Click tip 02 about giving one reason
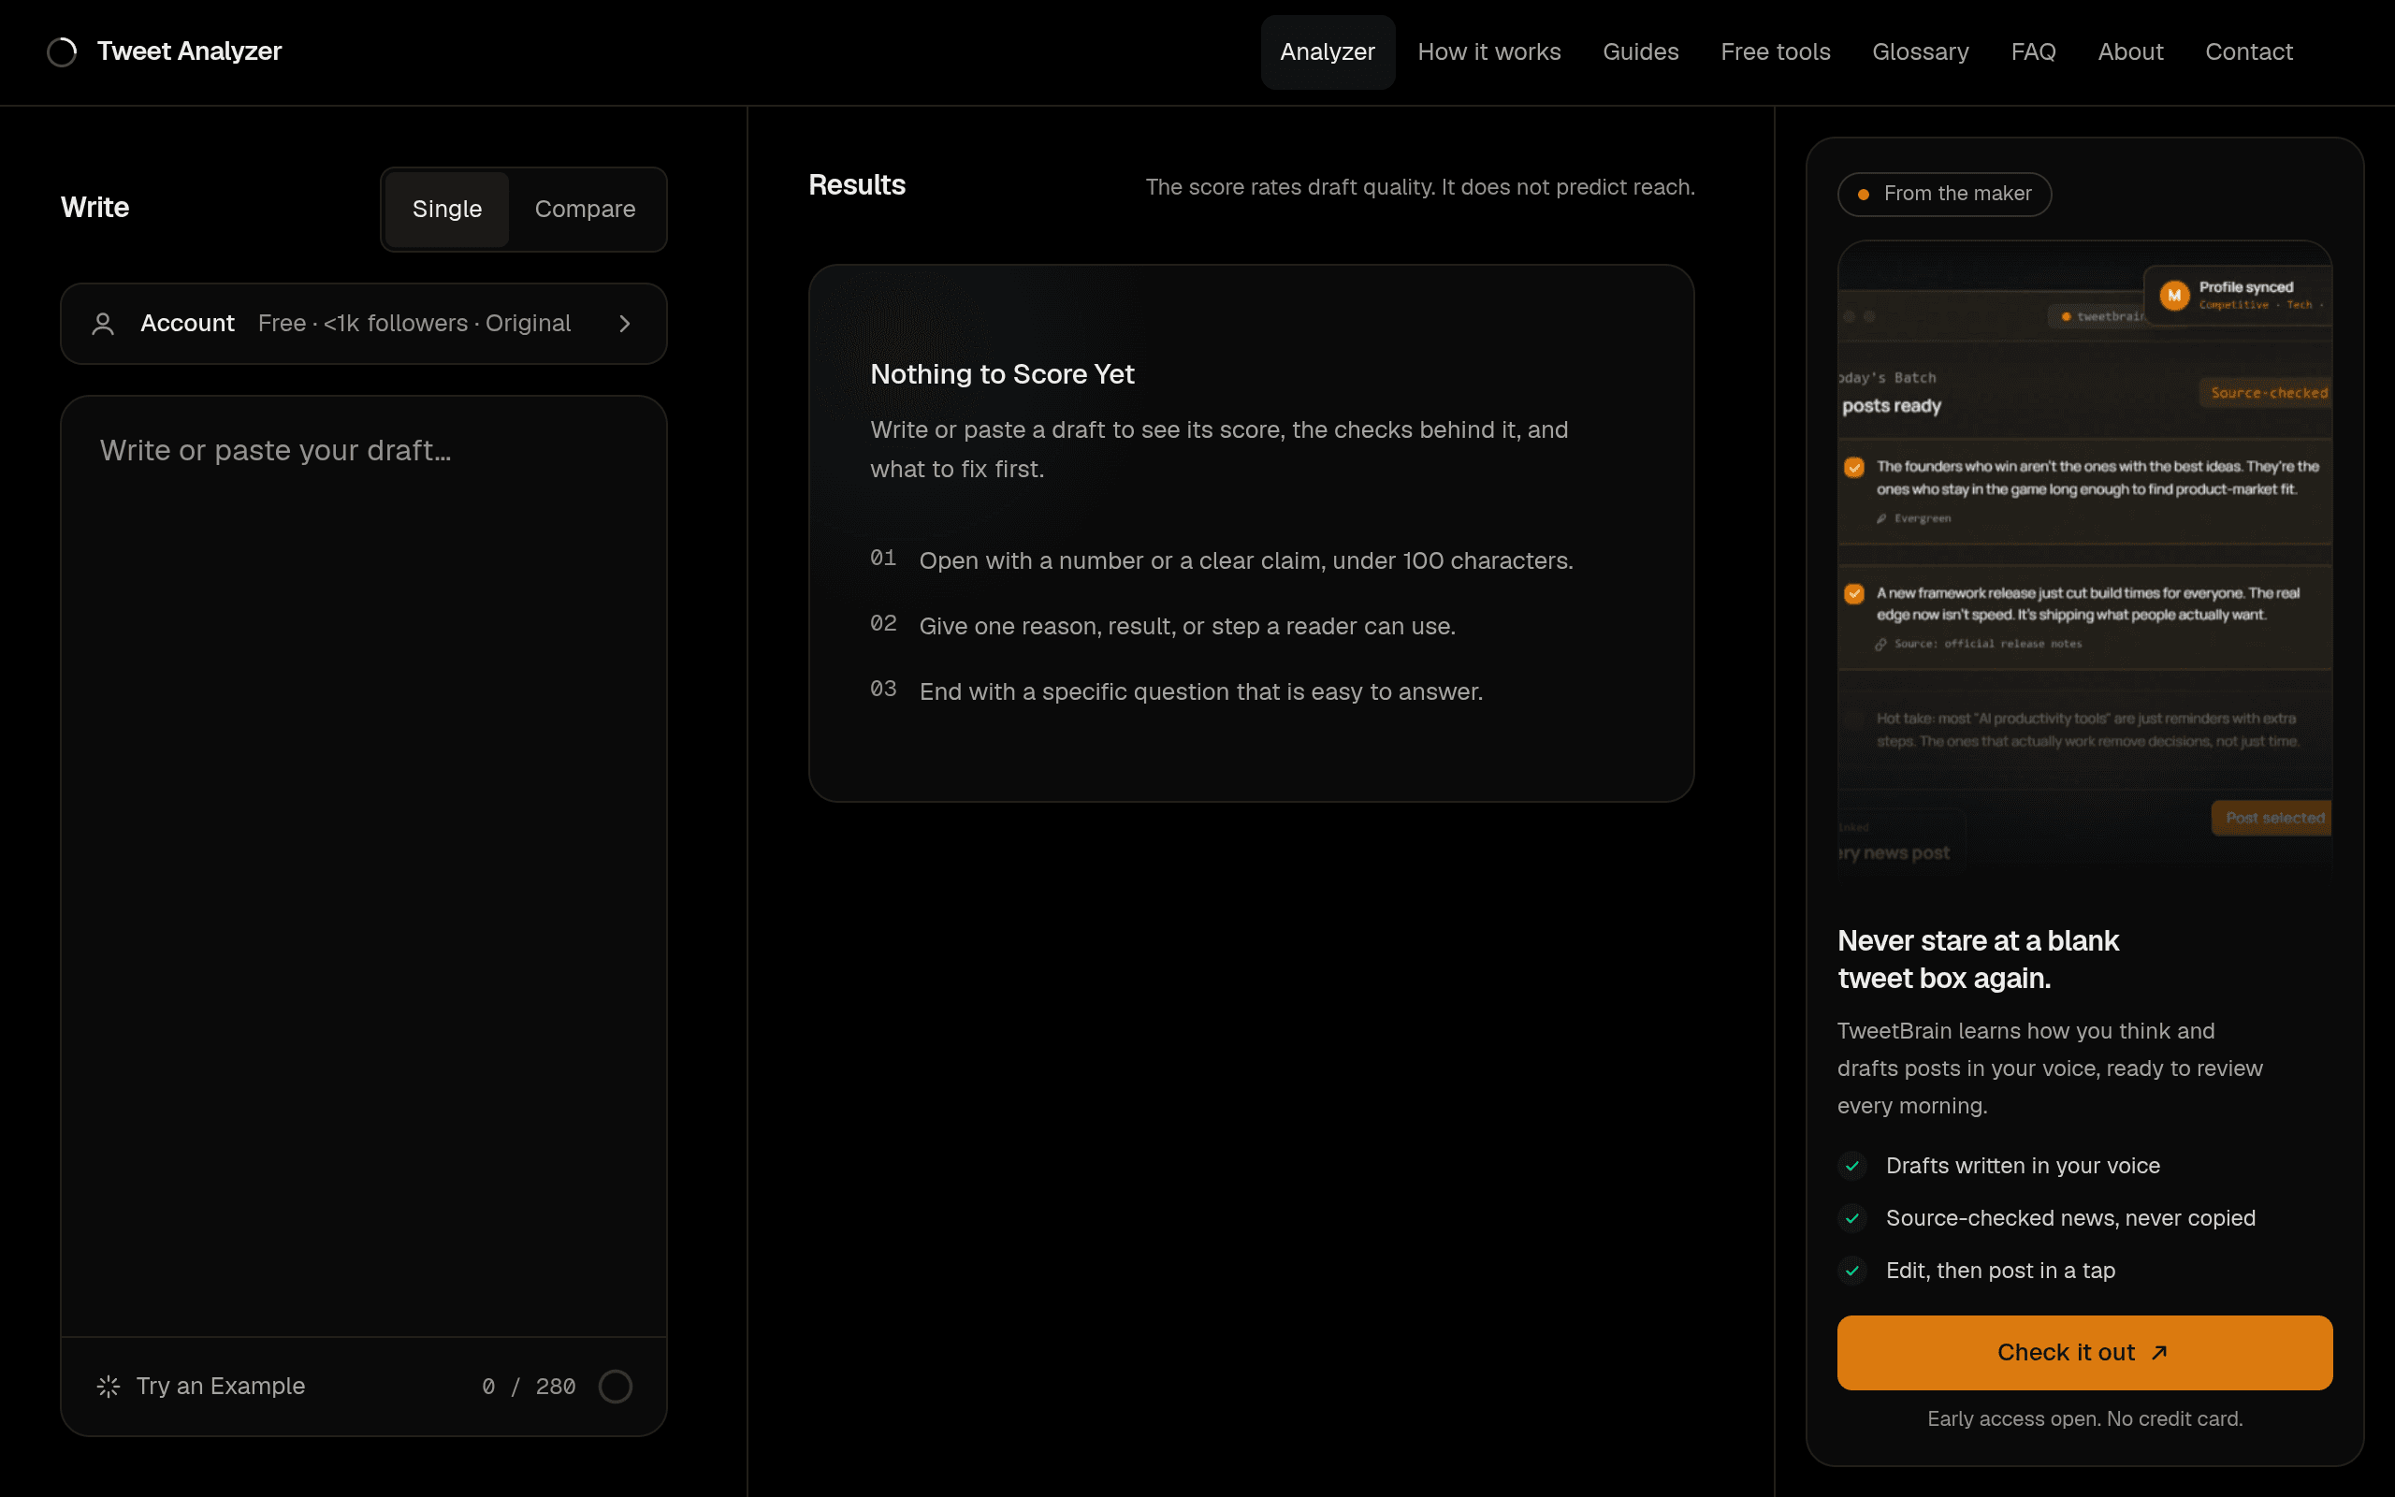 [1163, 626]
